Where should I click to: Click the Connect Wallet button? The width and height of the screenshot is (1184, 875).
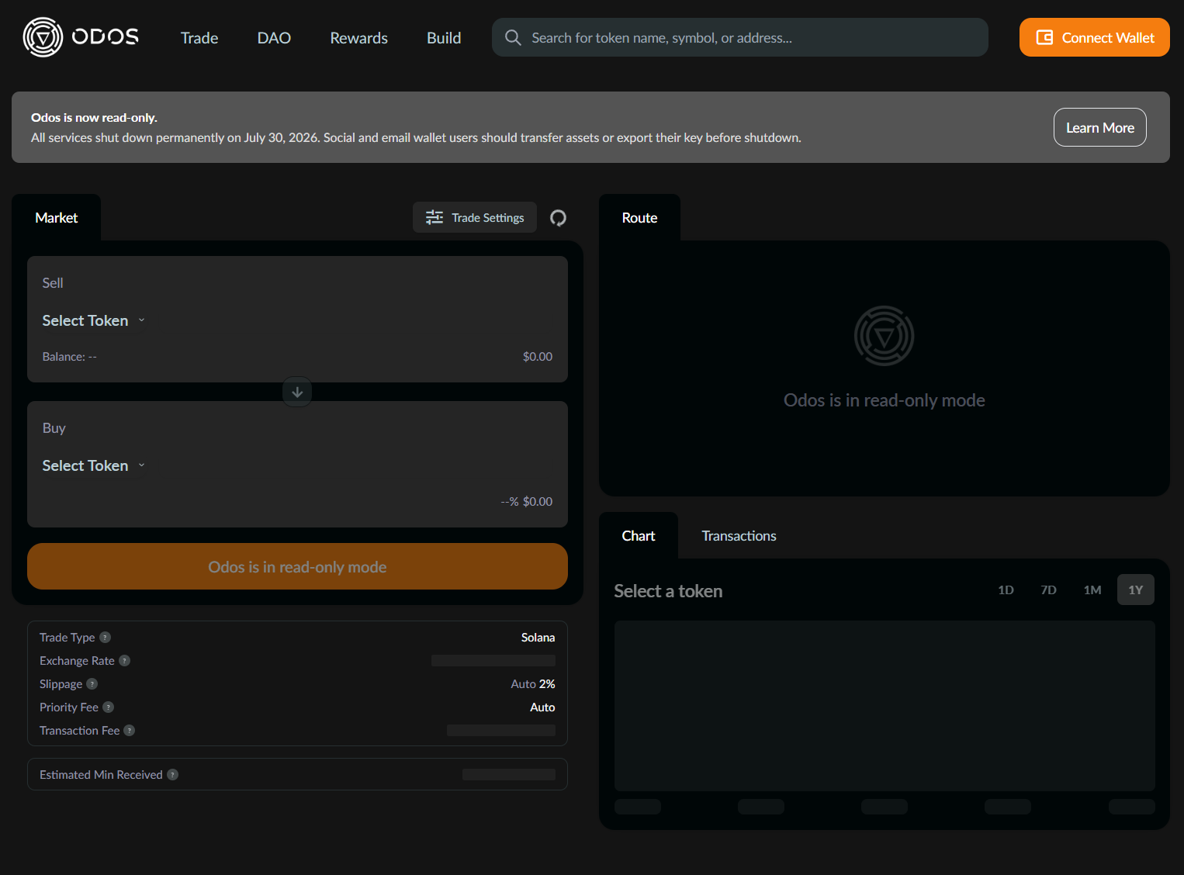(x=1094, y=37)
